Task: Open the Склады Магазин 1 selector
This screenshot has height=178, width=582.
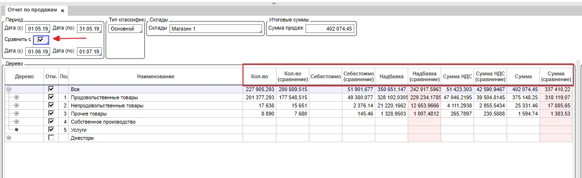Action: (x=216, y=29)
